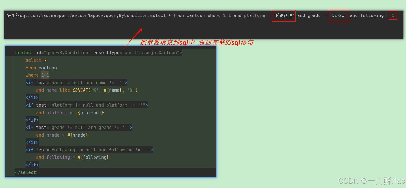406x188 pixels.
Task: Click the <if test="following != null ..."> line
Action: click(x=89, y=150)
